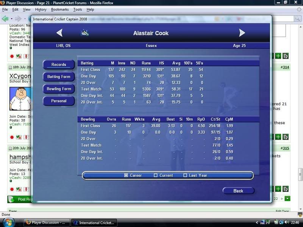Click the Age 25 label
The image size is (303, 227).
click(x=239, y=45)
